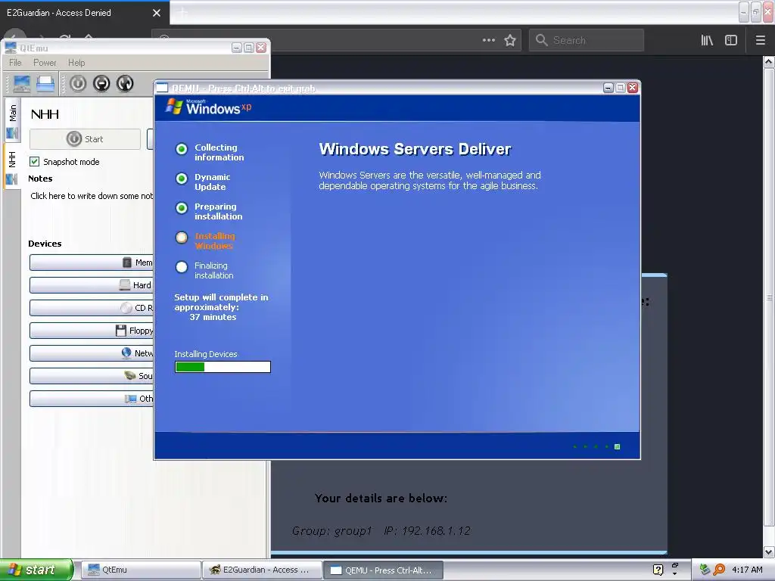
Task: Click the search magnifier icon in Firefox
Action: click(542, 40)
